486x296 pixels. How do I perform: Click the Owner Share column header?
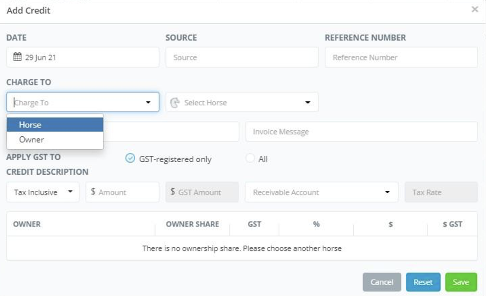192,224
